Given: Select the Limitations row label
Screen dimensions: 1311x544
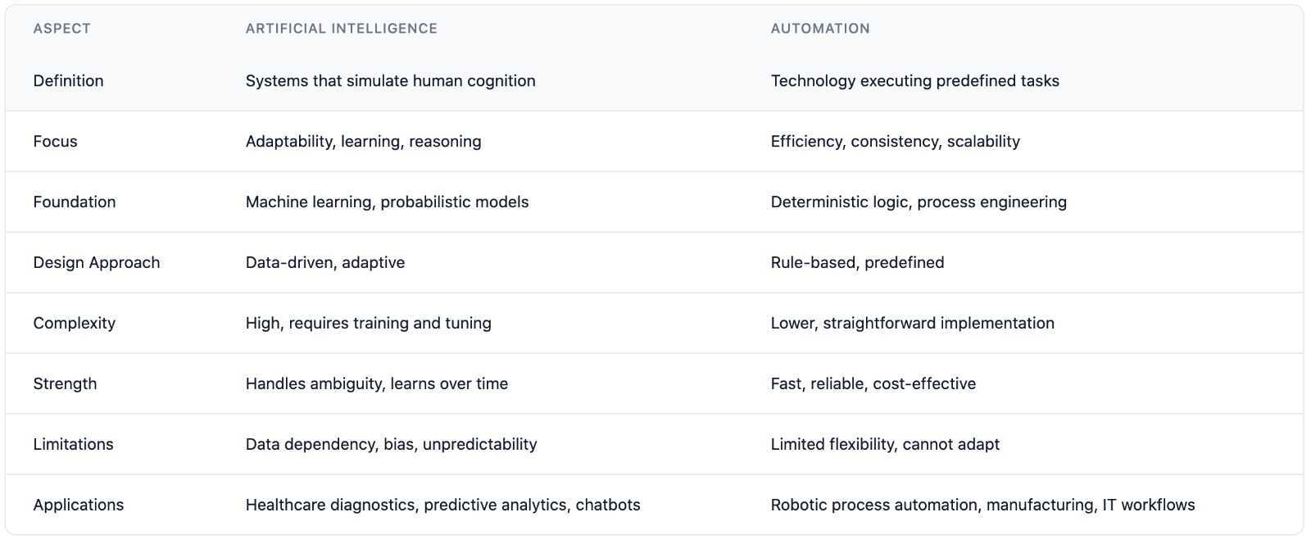Looking at the screenshot, I should pos(73,445).
